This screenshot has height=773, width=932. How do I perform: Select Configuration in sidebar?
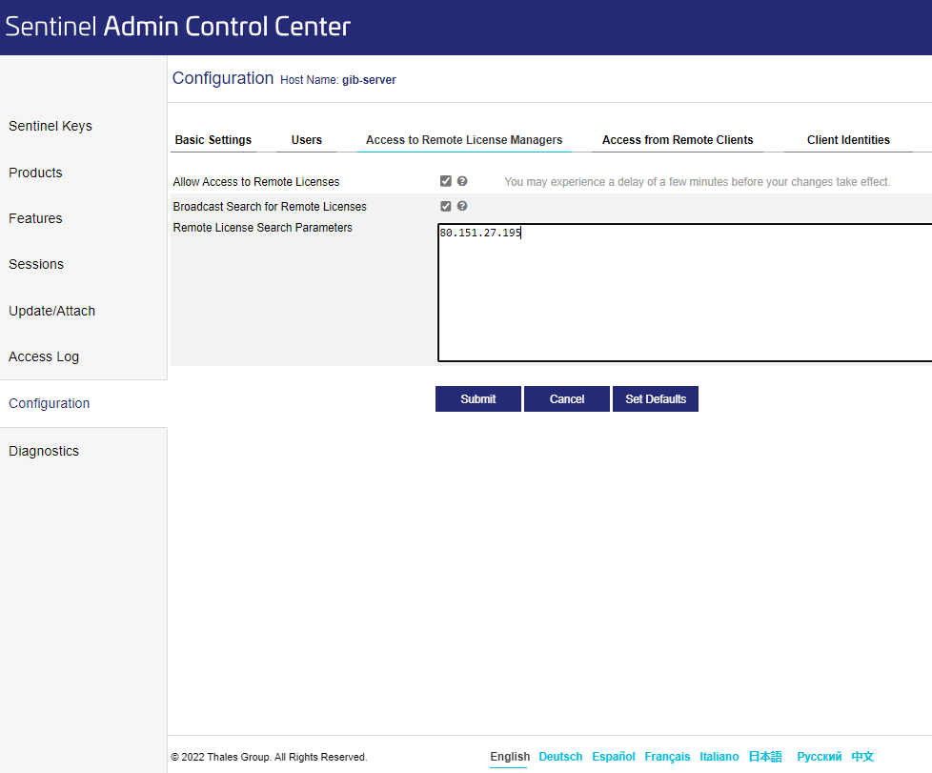(x=50, y=403)
